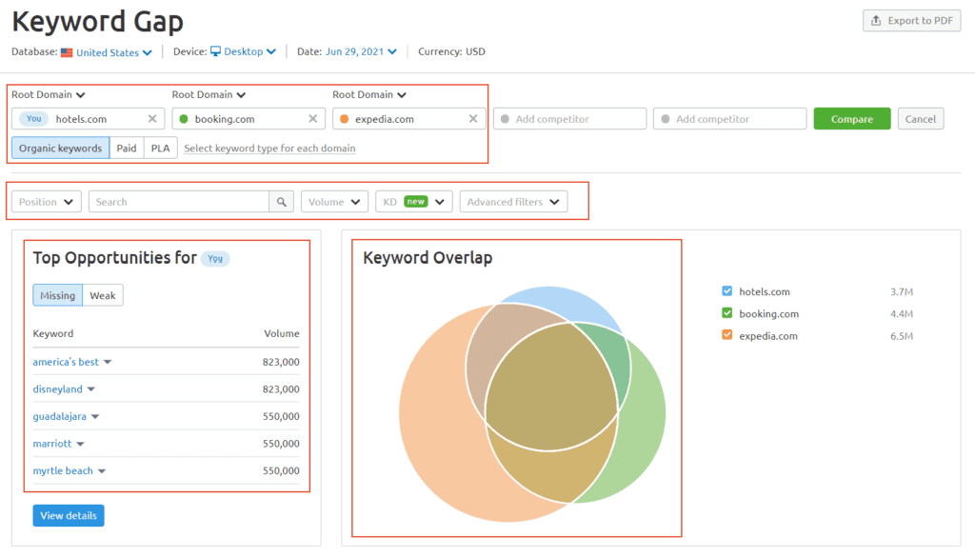Viewport: 975px width, 557px height.
Task: Switch to the Paid keywords tab
Action: (127, 148)
